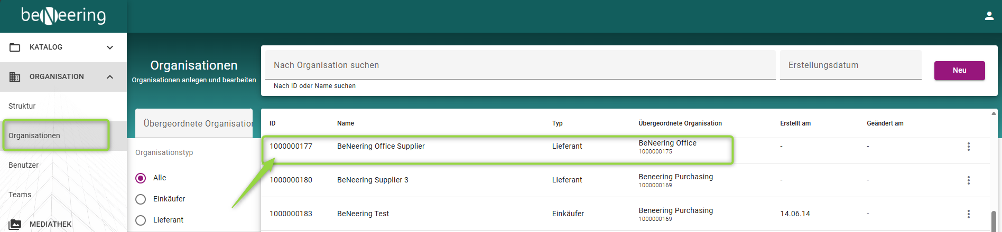Image resolution: width=1002 pixels, height=232 pixels.
Task: Select the Alle organisation type
Action: tap(141, 178)
